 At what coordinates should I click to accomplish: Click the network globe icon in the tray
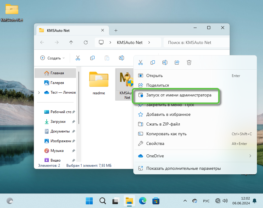tap(218, 201)
